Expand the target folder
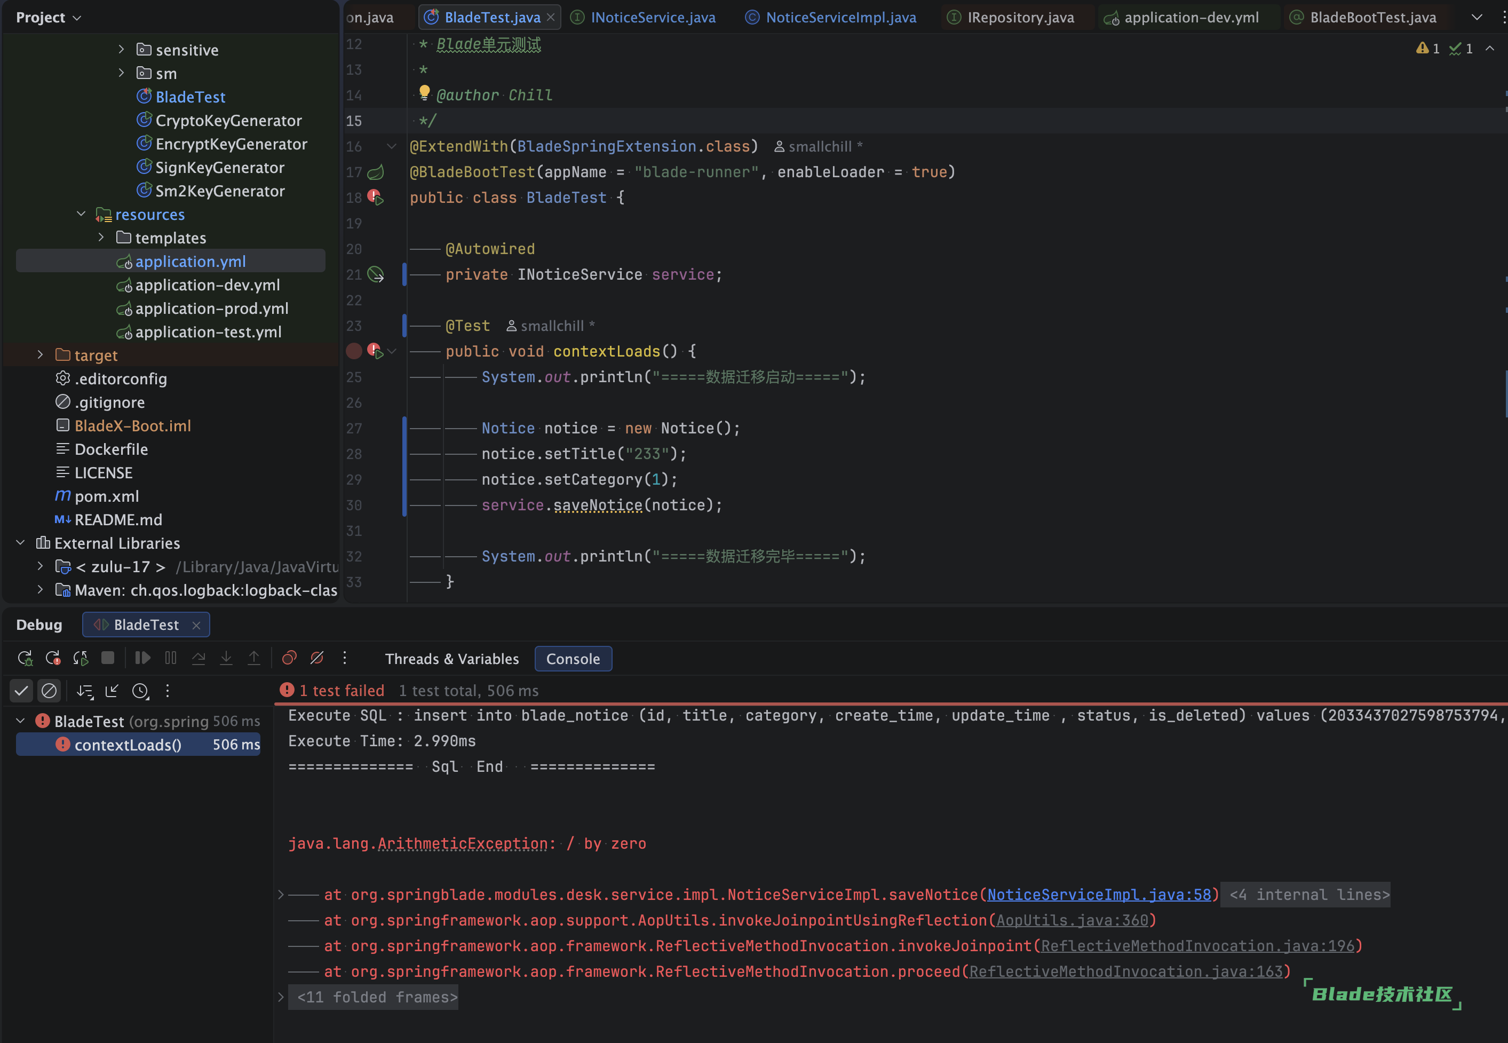The width and height of the screenshot is (1508, 1043). [x=40, y=355]
